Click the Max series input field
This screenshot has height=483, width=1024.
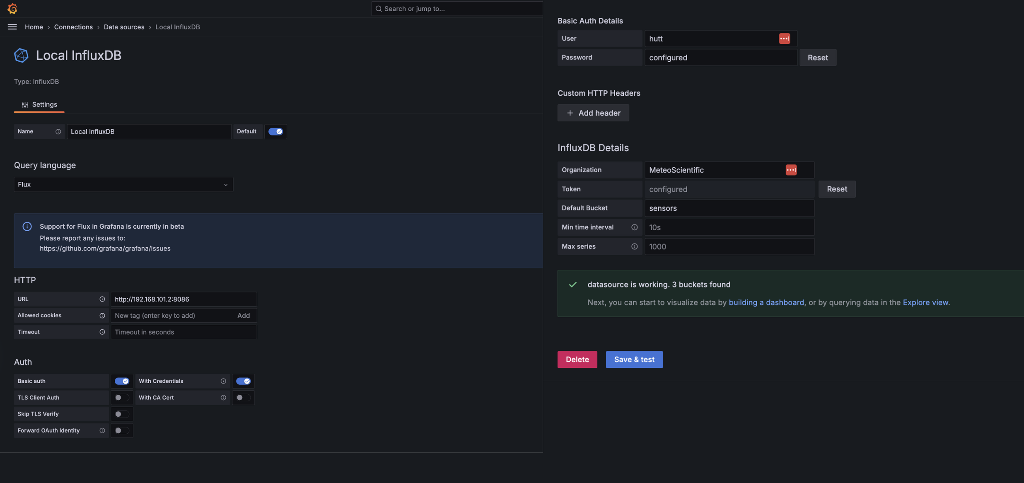729,246
